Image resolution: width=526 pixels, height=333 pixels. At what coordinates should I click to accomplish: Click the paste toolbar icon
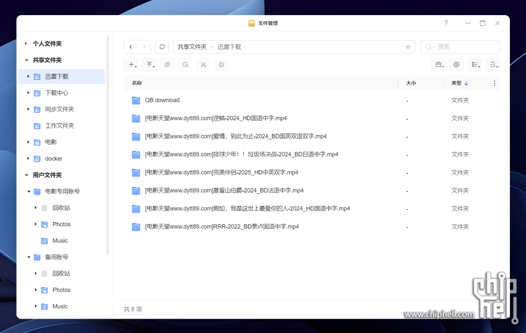pos(185,65)
